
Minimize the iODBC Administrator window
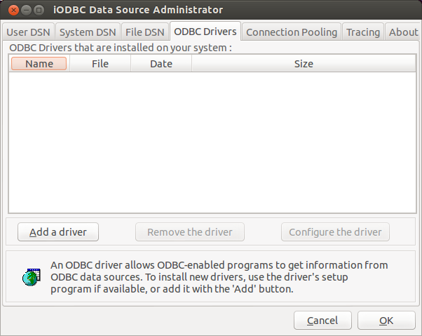coord(26,10)
